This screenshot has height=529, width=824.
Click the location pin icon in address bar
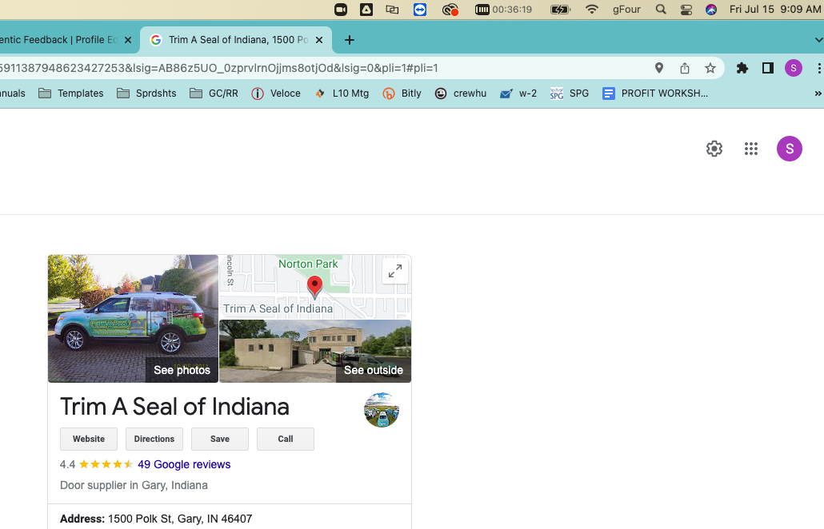pyautogui.click(x=659, y=68)
